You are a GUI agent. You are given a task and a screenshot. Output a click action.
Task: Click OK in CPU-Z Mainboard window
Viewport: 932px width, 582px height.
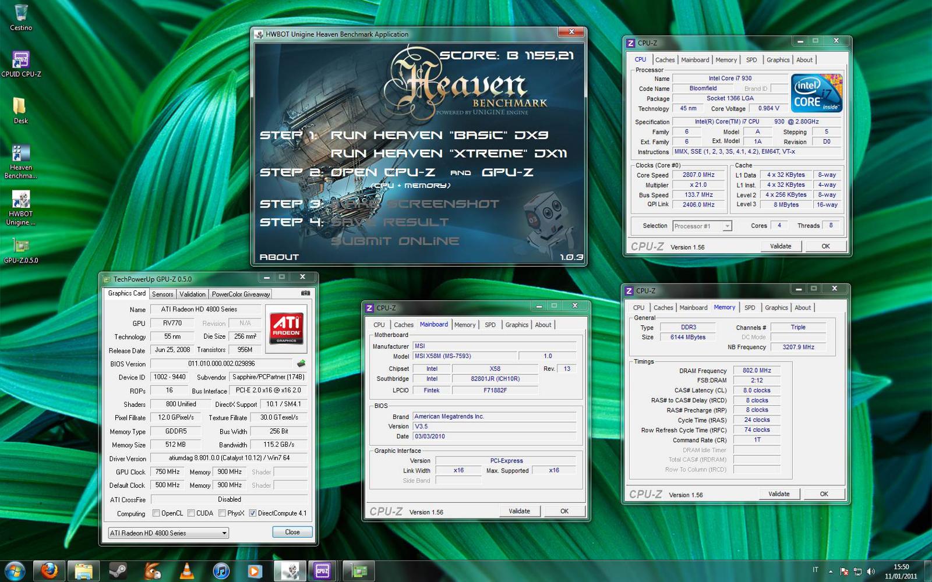(564, 512)
